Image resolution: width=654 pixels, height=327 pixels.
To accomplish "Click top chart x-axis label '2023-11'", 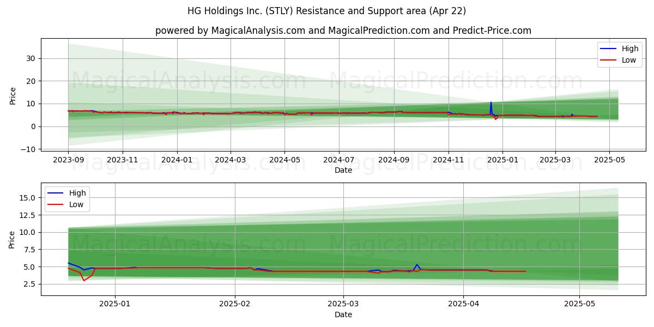I will [x=122, y=161].
